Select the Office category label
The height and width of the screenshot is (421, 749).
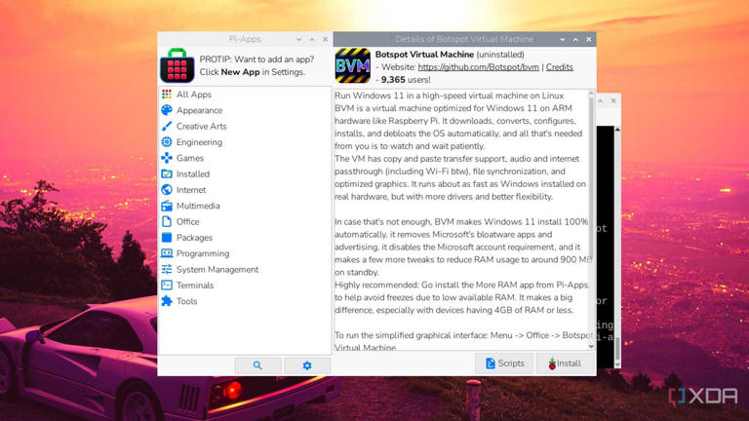pyautogui.click(x=187, y=221)
